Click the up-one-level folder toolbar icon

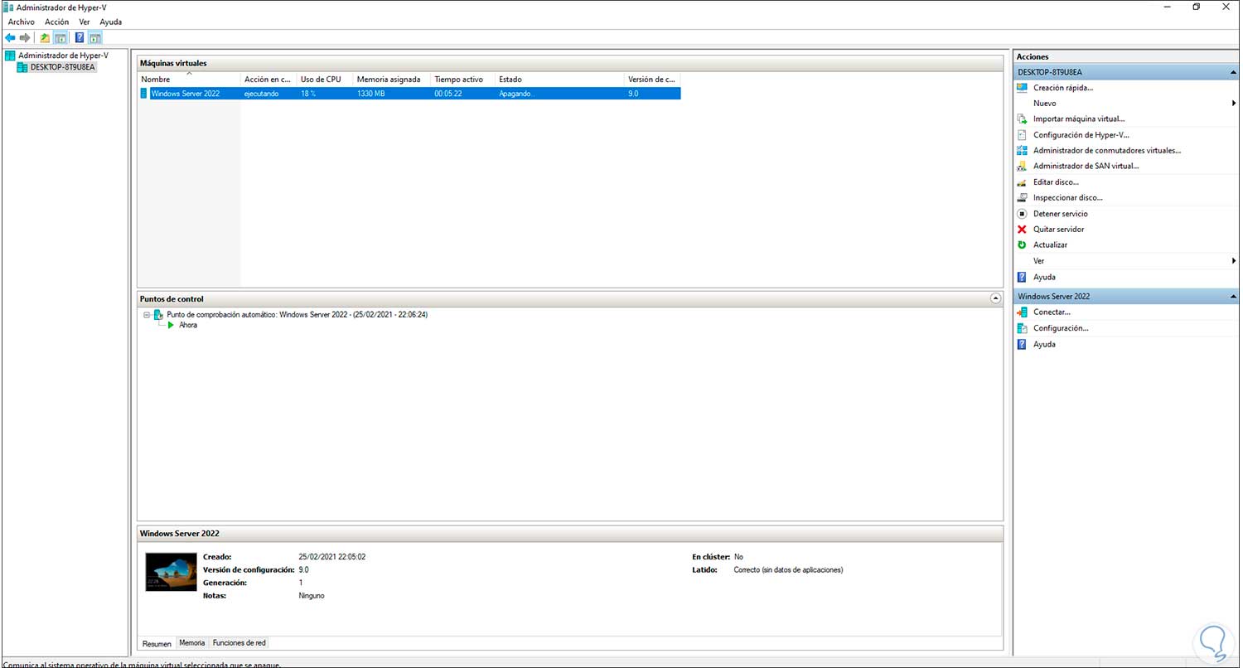[x=45, y=37]
